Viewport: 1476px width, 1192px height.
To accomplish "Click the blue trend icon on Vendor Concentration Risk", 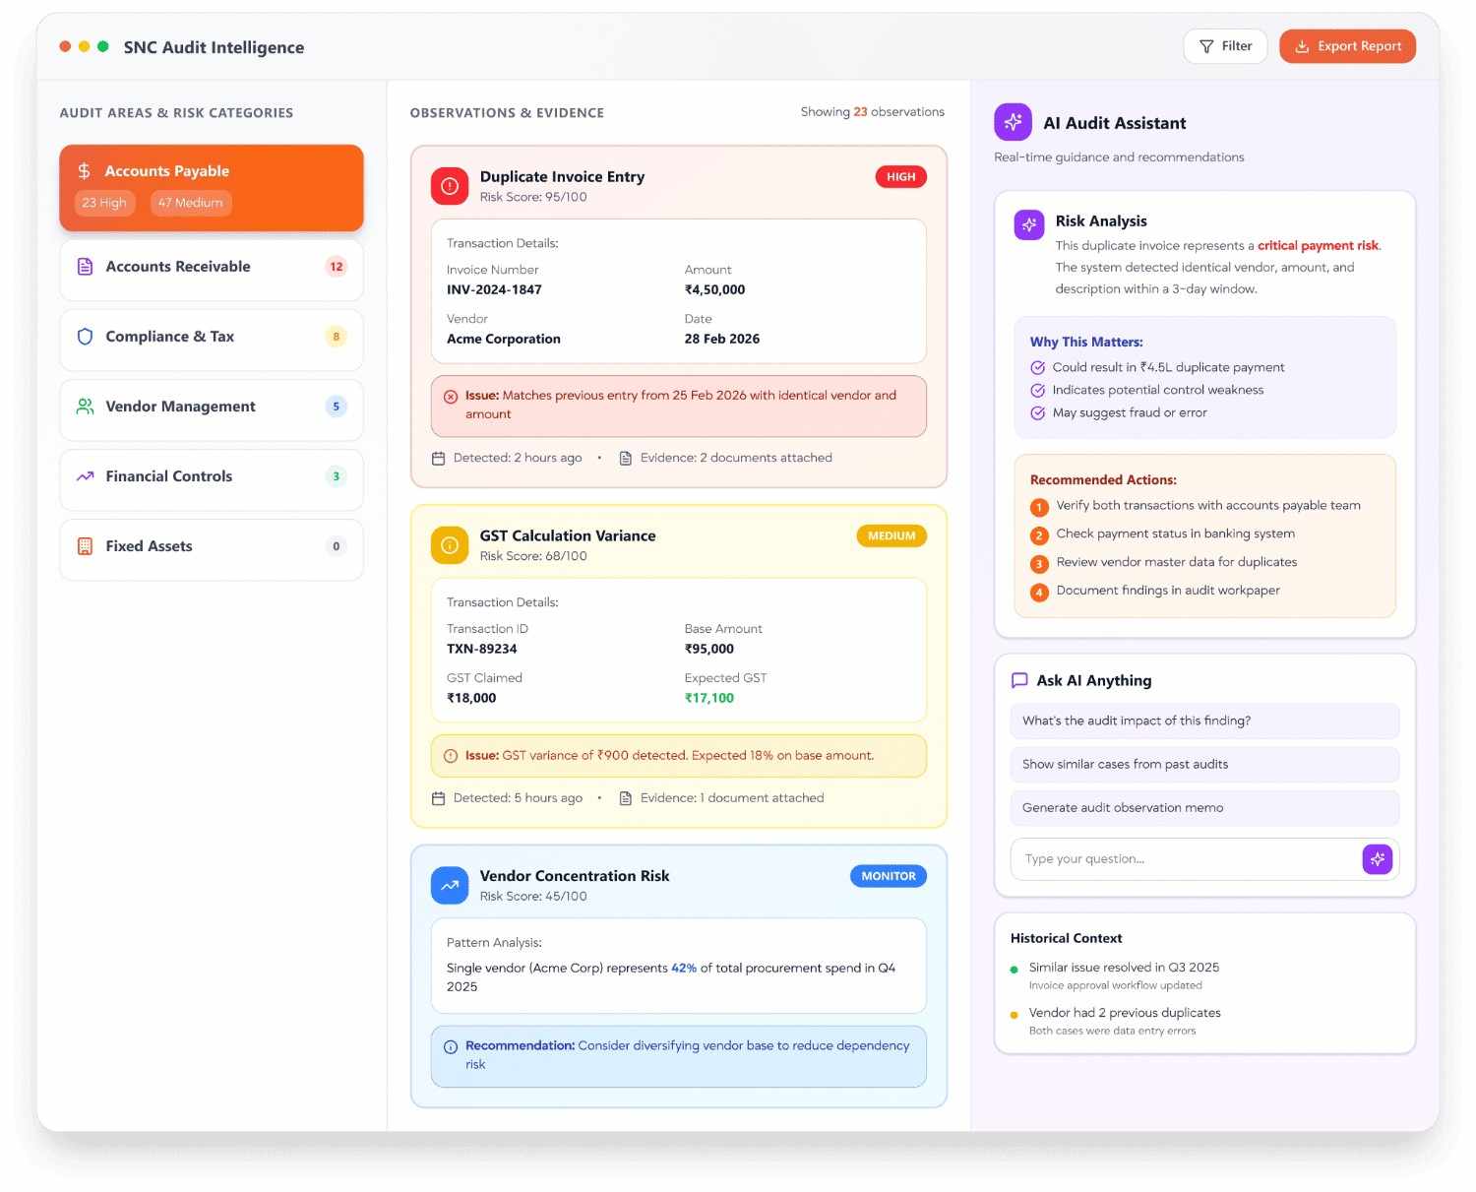I will pyautogui.click(x=450, y=885).
